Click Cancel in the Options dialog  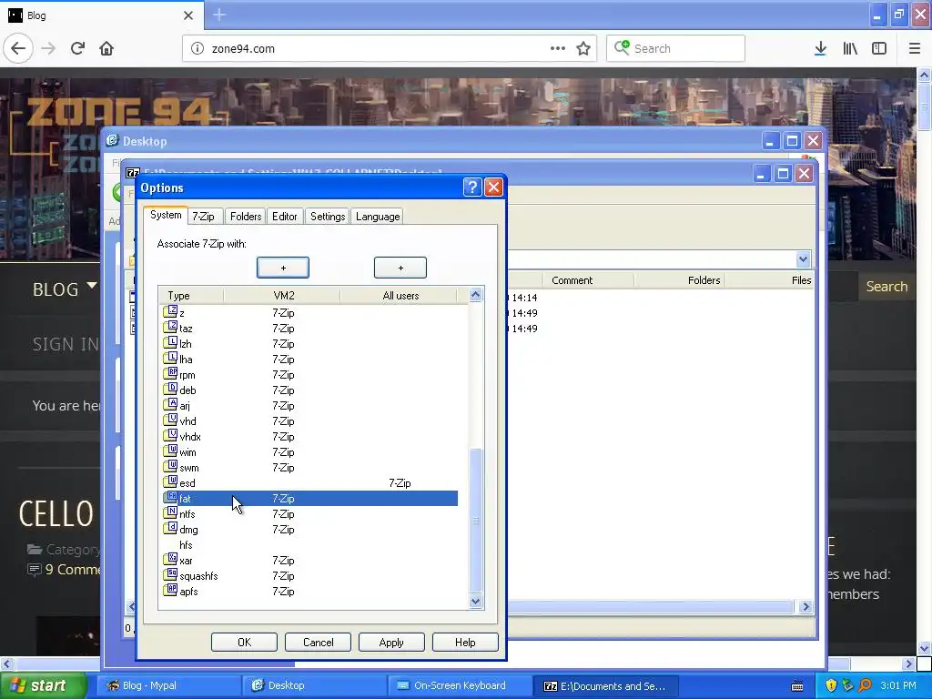[318, 642]
